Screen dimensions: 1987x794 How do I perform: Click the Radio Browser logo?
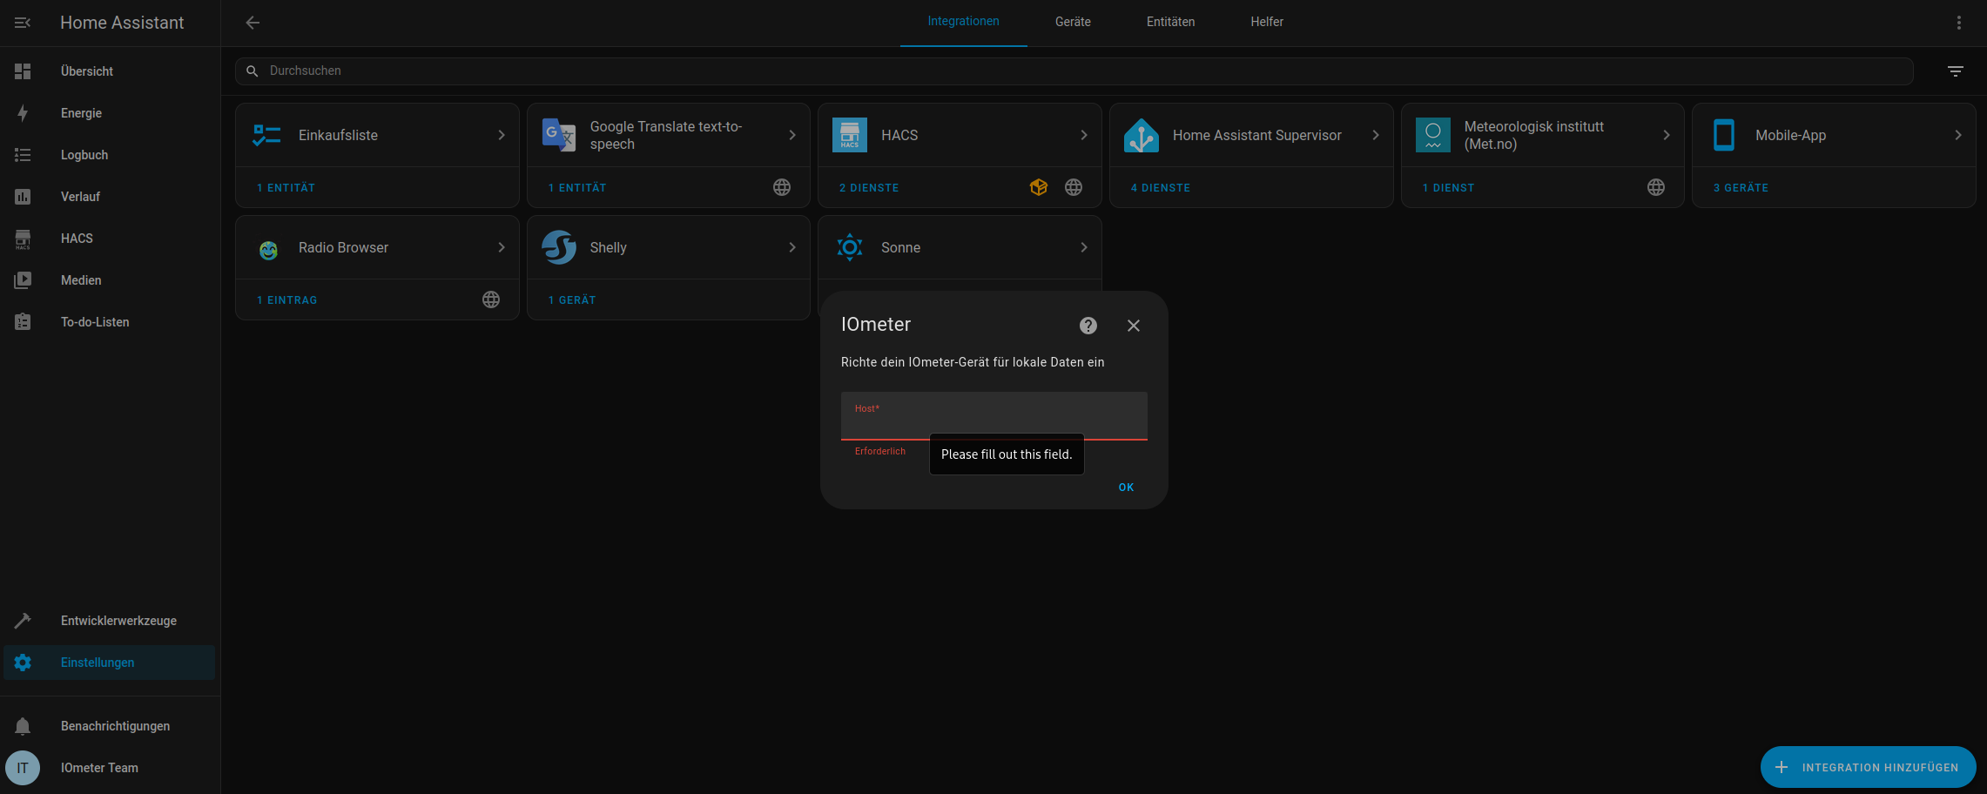pyautogui.click(x=268, y=250)
